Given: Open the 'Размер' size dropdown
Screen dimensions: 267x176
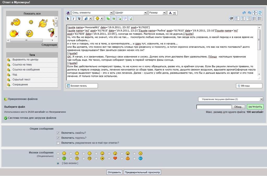Looking at the screenshot, I should coord(157,13).
